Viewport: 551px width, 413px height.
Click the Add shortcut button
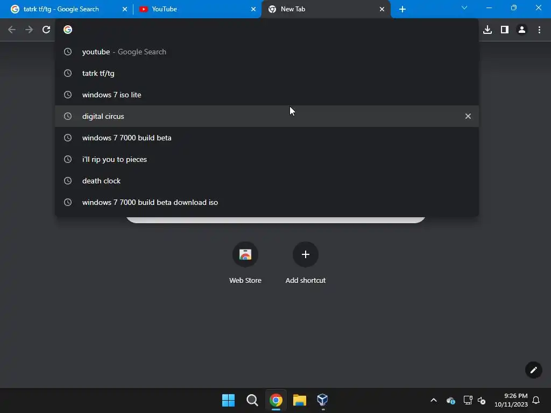click(x=306, y=262)
